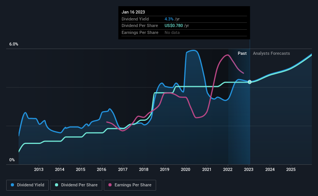Click the 'Past' region label
318x196 pixels.
point(242,53)
